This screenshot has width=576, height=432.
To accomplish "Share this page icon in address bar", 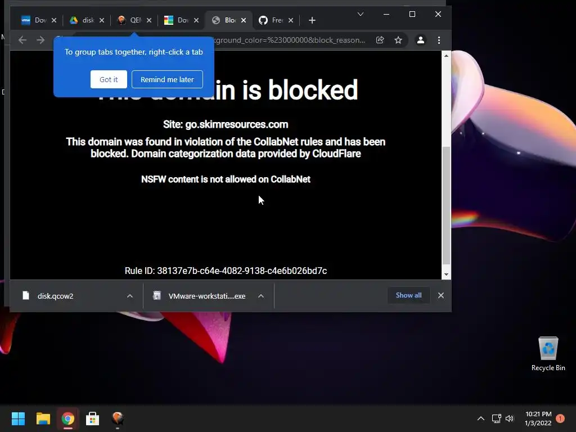I will tap(380, 40).
